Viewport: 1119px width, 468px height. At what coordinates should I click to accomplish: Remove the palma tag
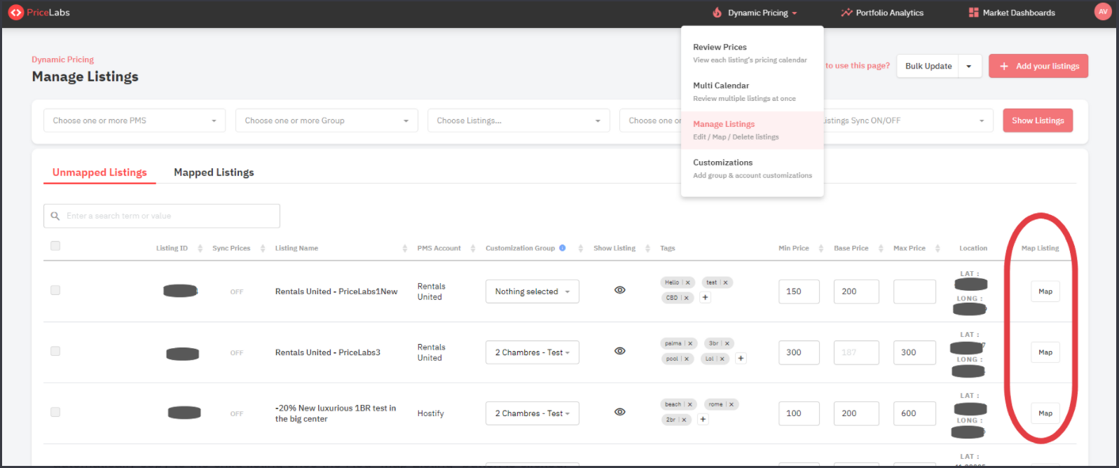[x=690, y=343]
